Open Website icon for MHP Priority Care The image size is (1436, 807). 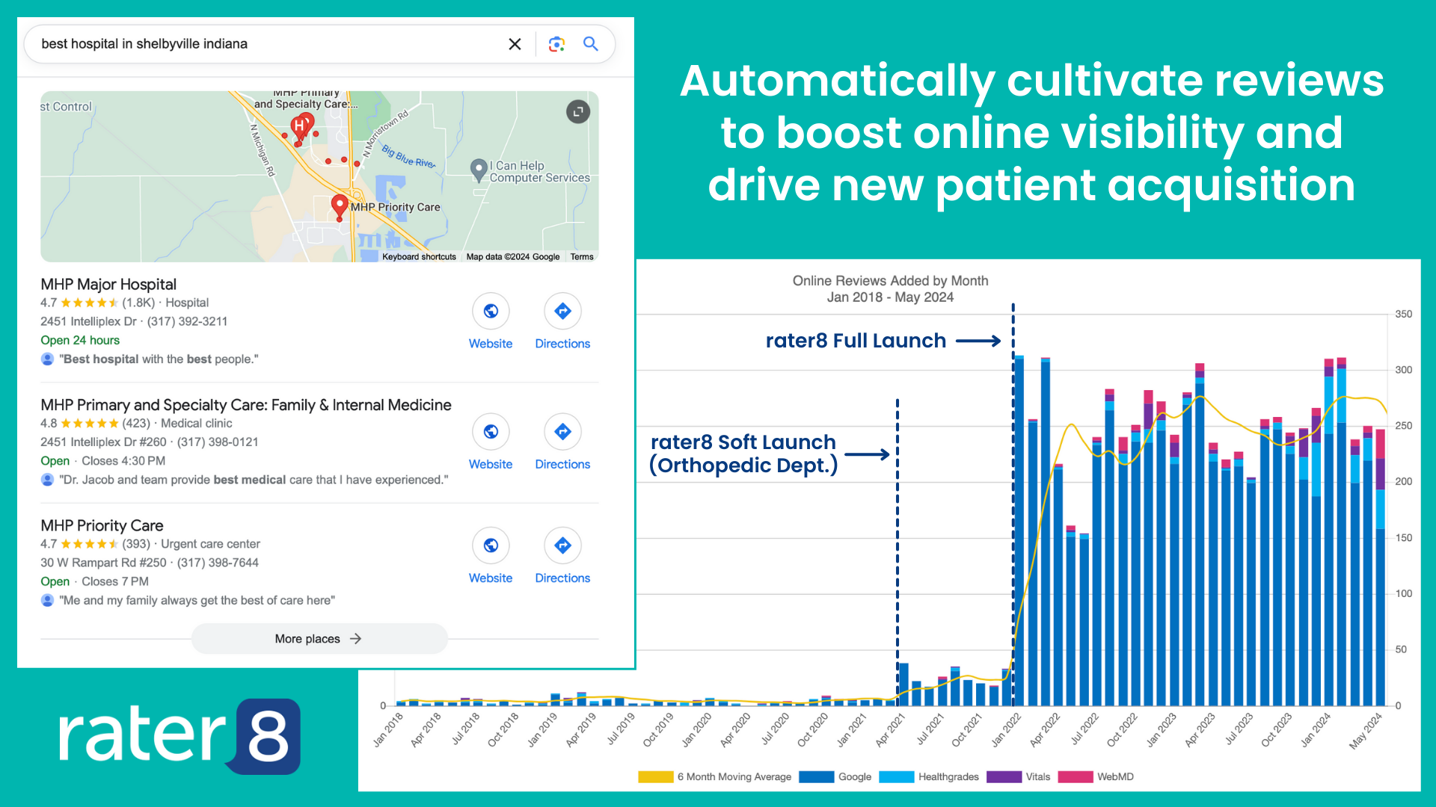coord(491,545)
